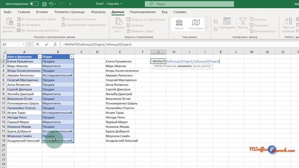The height and width of the screenshot is (168, 299).
Task: Click the sort A to Z icon
Action: click(x=216, y=21)
